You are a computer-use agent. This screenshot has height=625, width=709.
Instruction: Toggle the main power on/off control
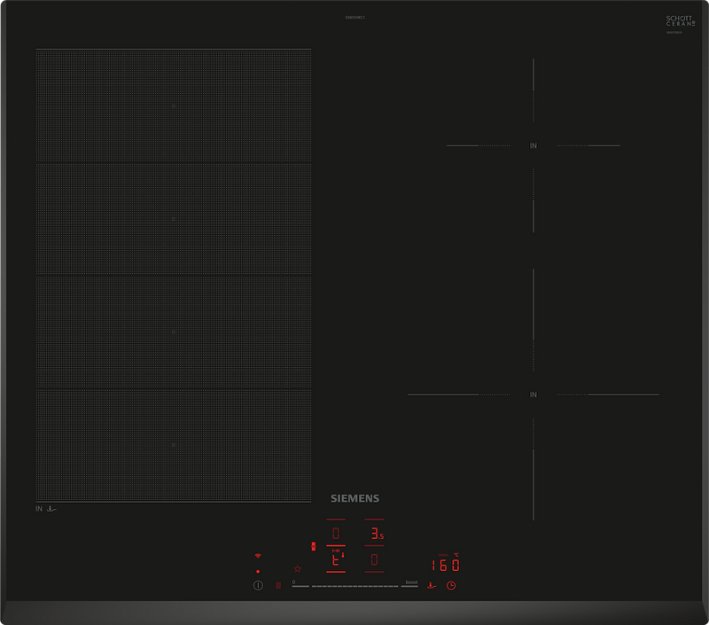click(258, 585)
